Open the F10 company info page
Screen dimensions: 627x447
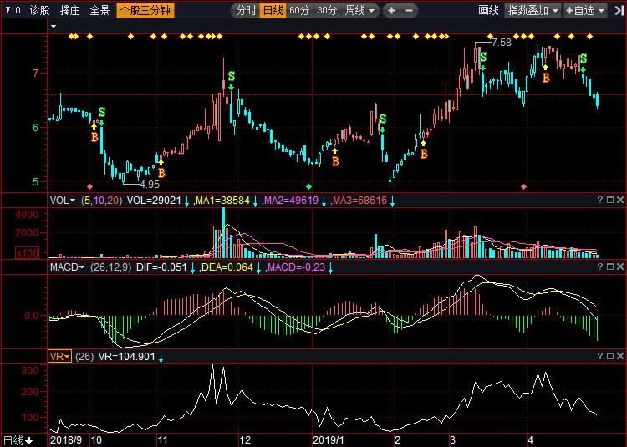(13, 10)
